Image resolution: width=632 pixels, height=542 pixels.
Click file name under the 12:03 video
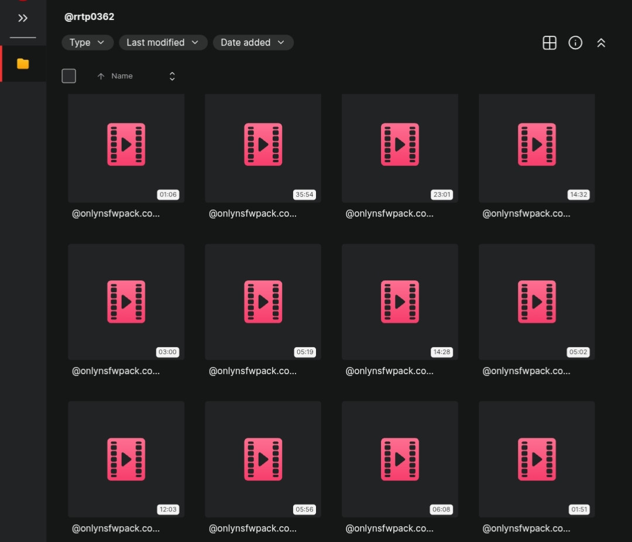(x=116, y=529)
